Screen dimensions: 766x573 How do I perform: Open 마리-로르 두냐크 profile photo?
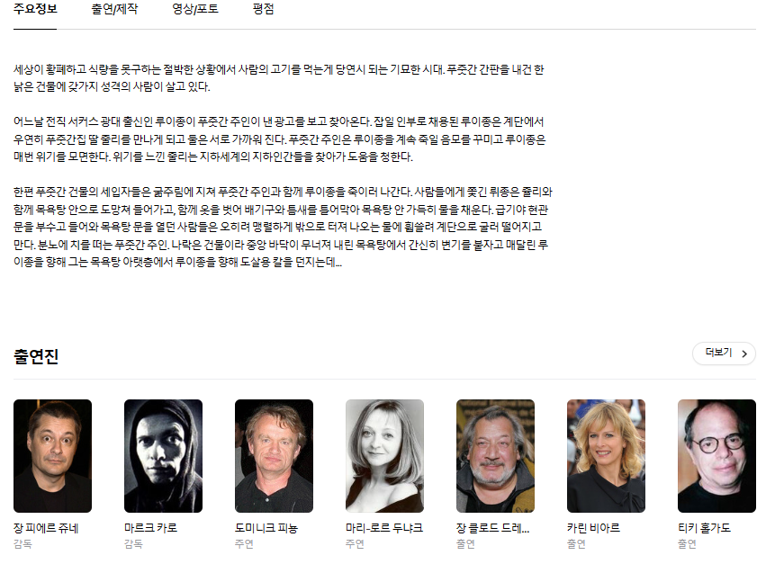point(384,456)
